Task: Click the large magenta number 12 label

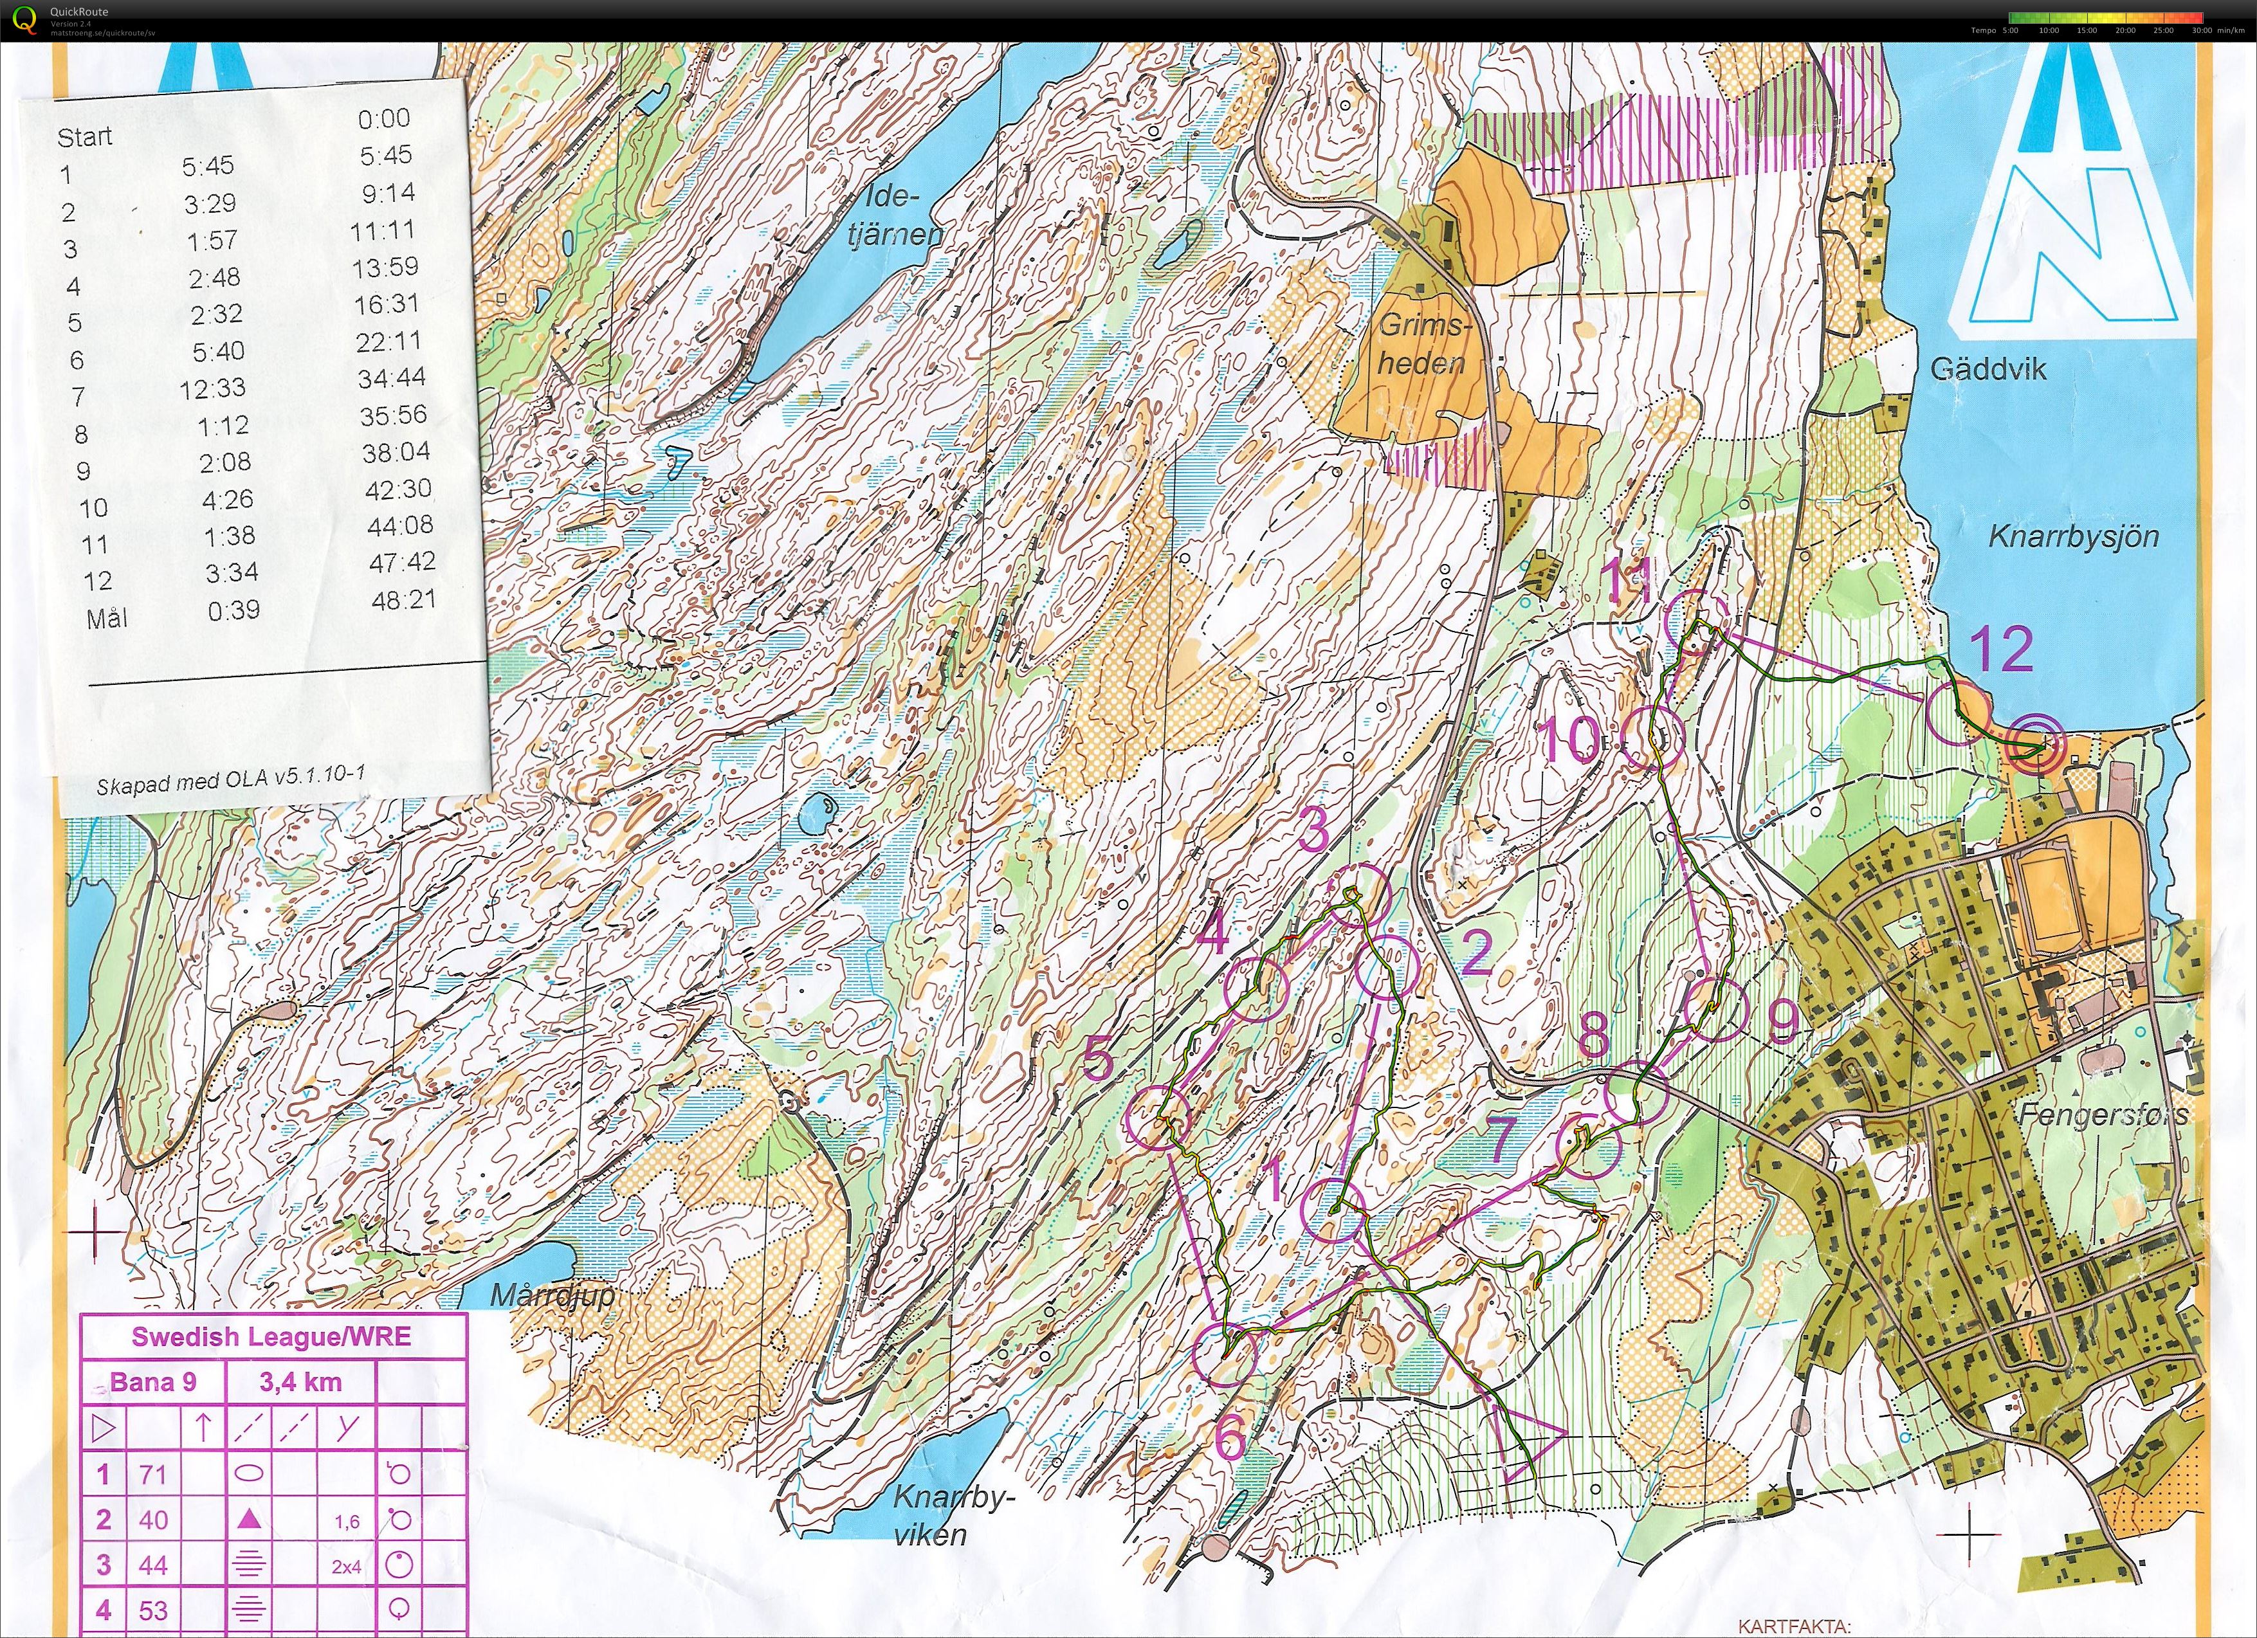Action: click(2002, 650)
